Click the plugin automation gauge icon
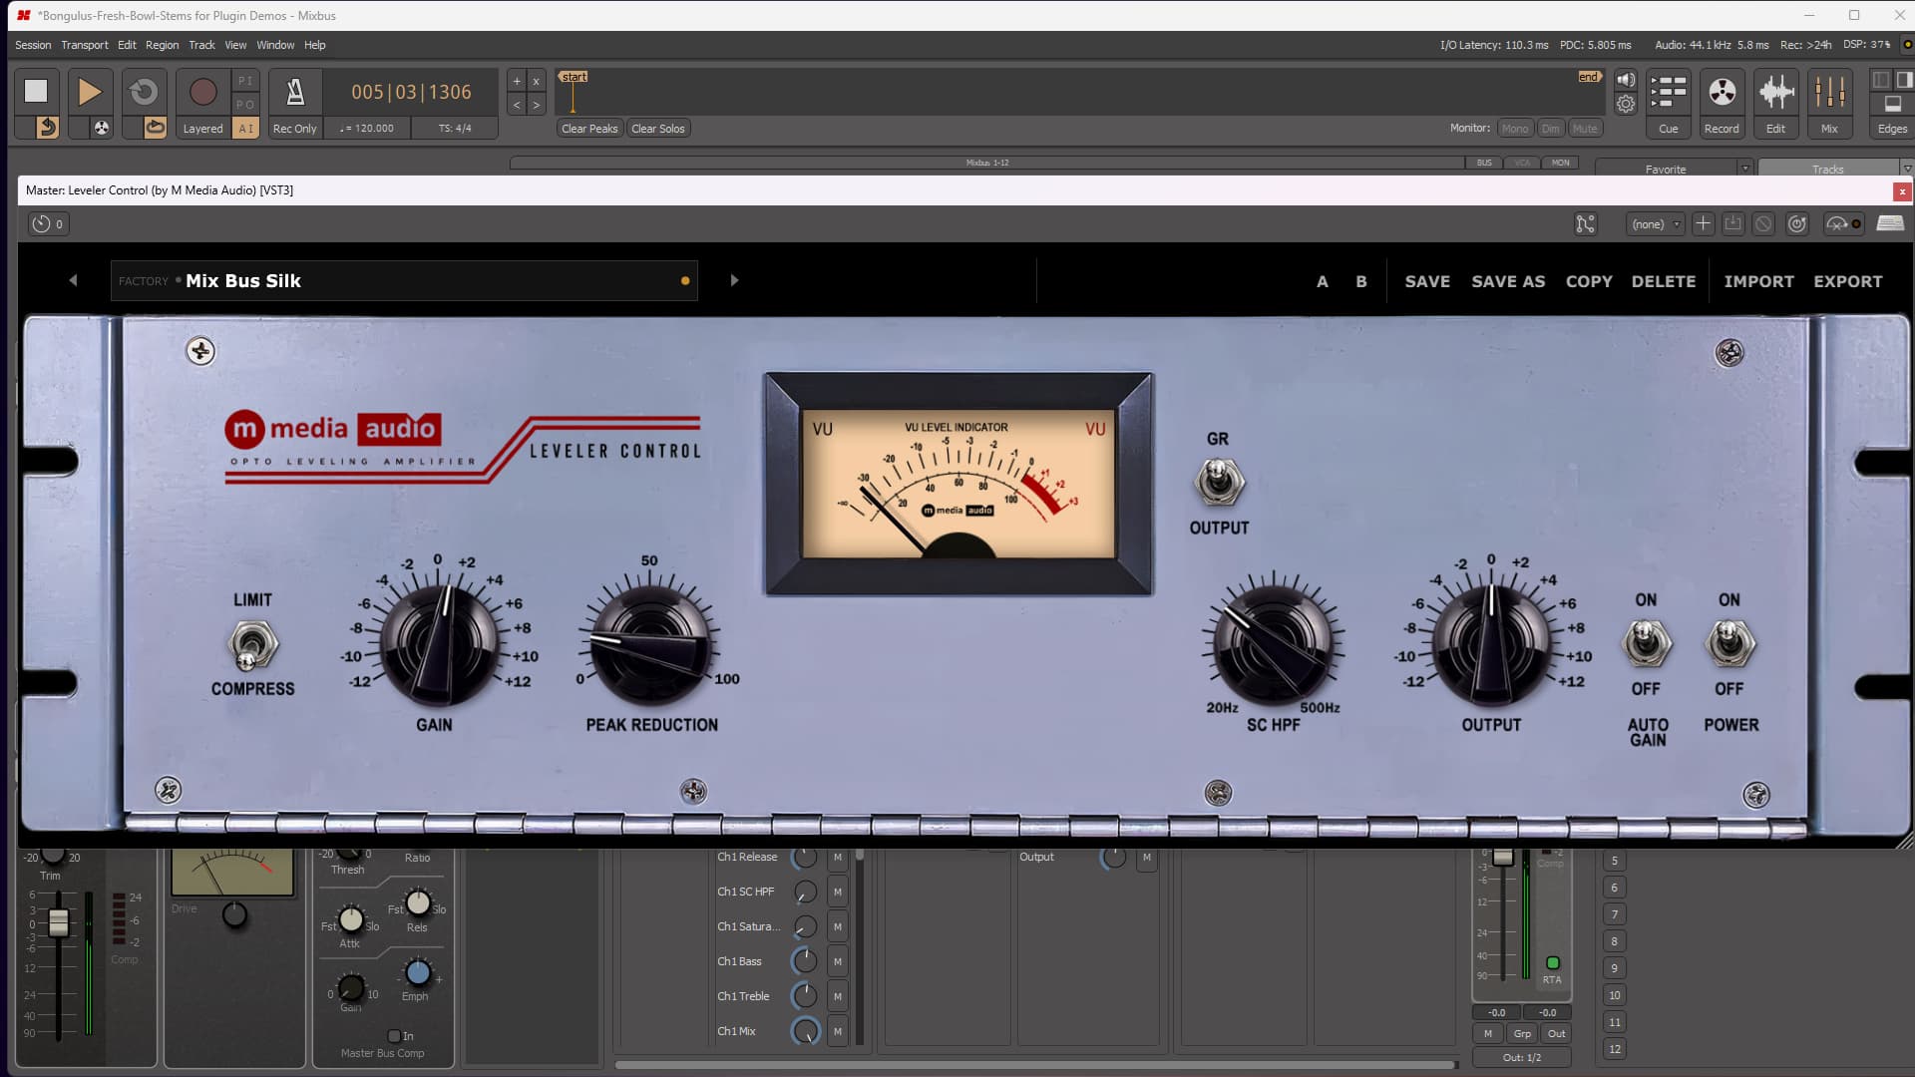1915x1077 pixels. pos(1843,224)
